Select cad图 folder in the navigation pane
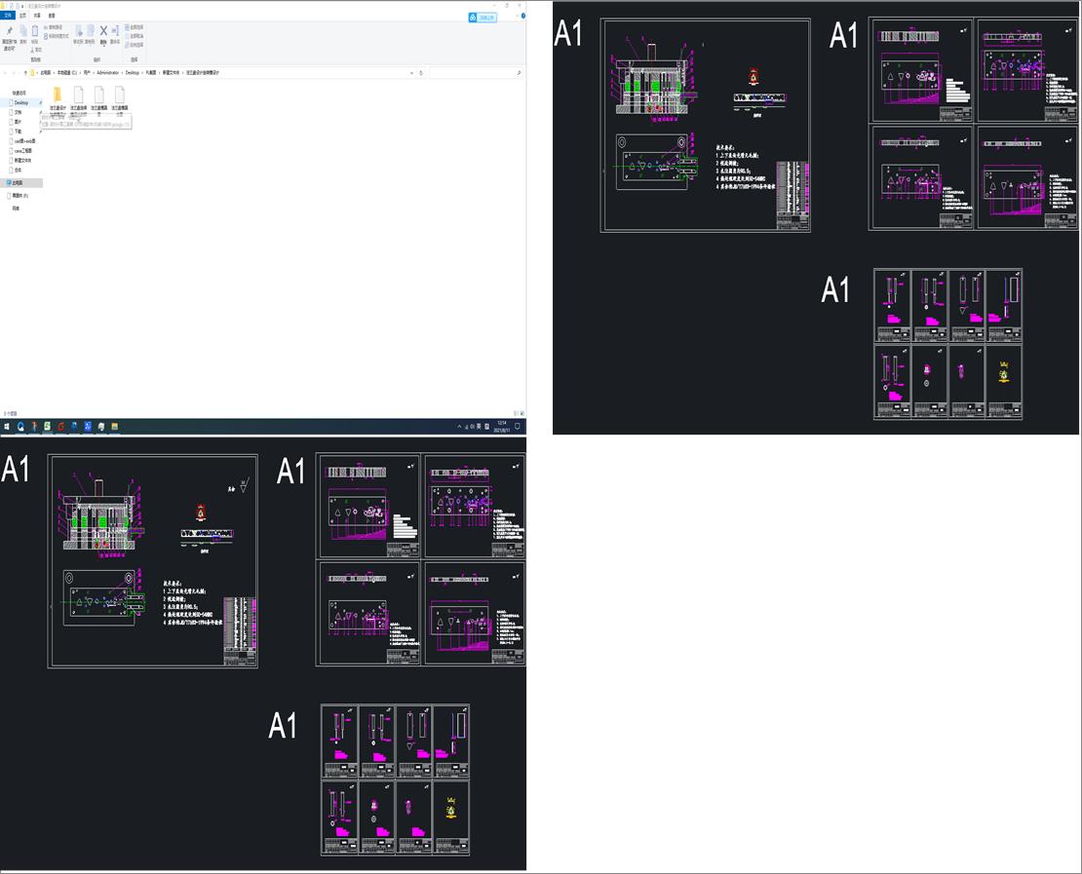Image resolution: width=1082 pixels, height=874 pixels. 24,140
